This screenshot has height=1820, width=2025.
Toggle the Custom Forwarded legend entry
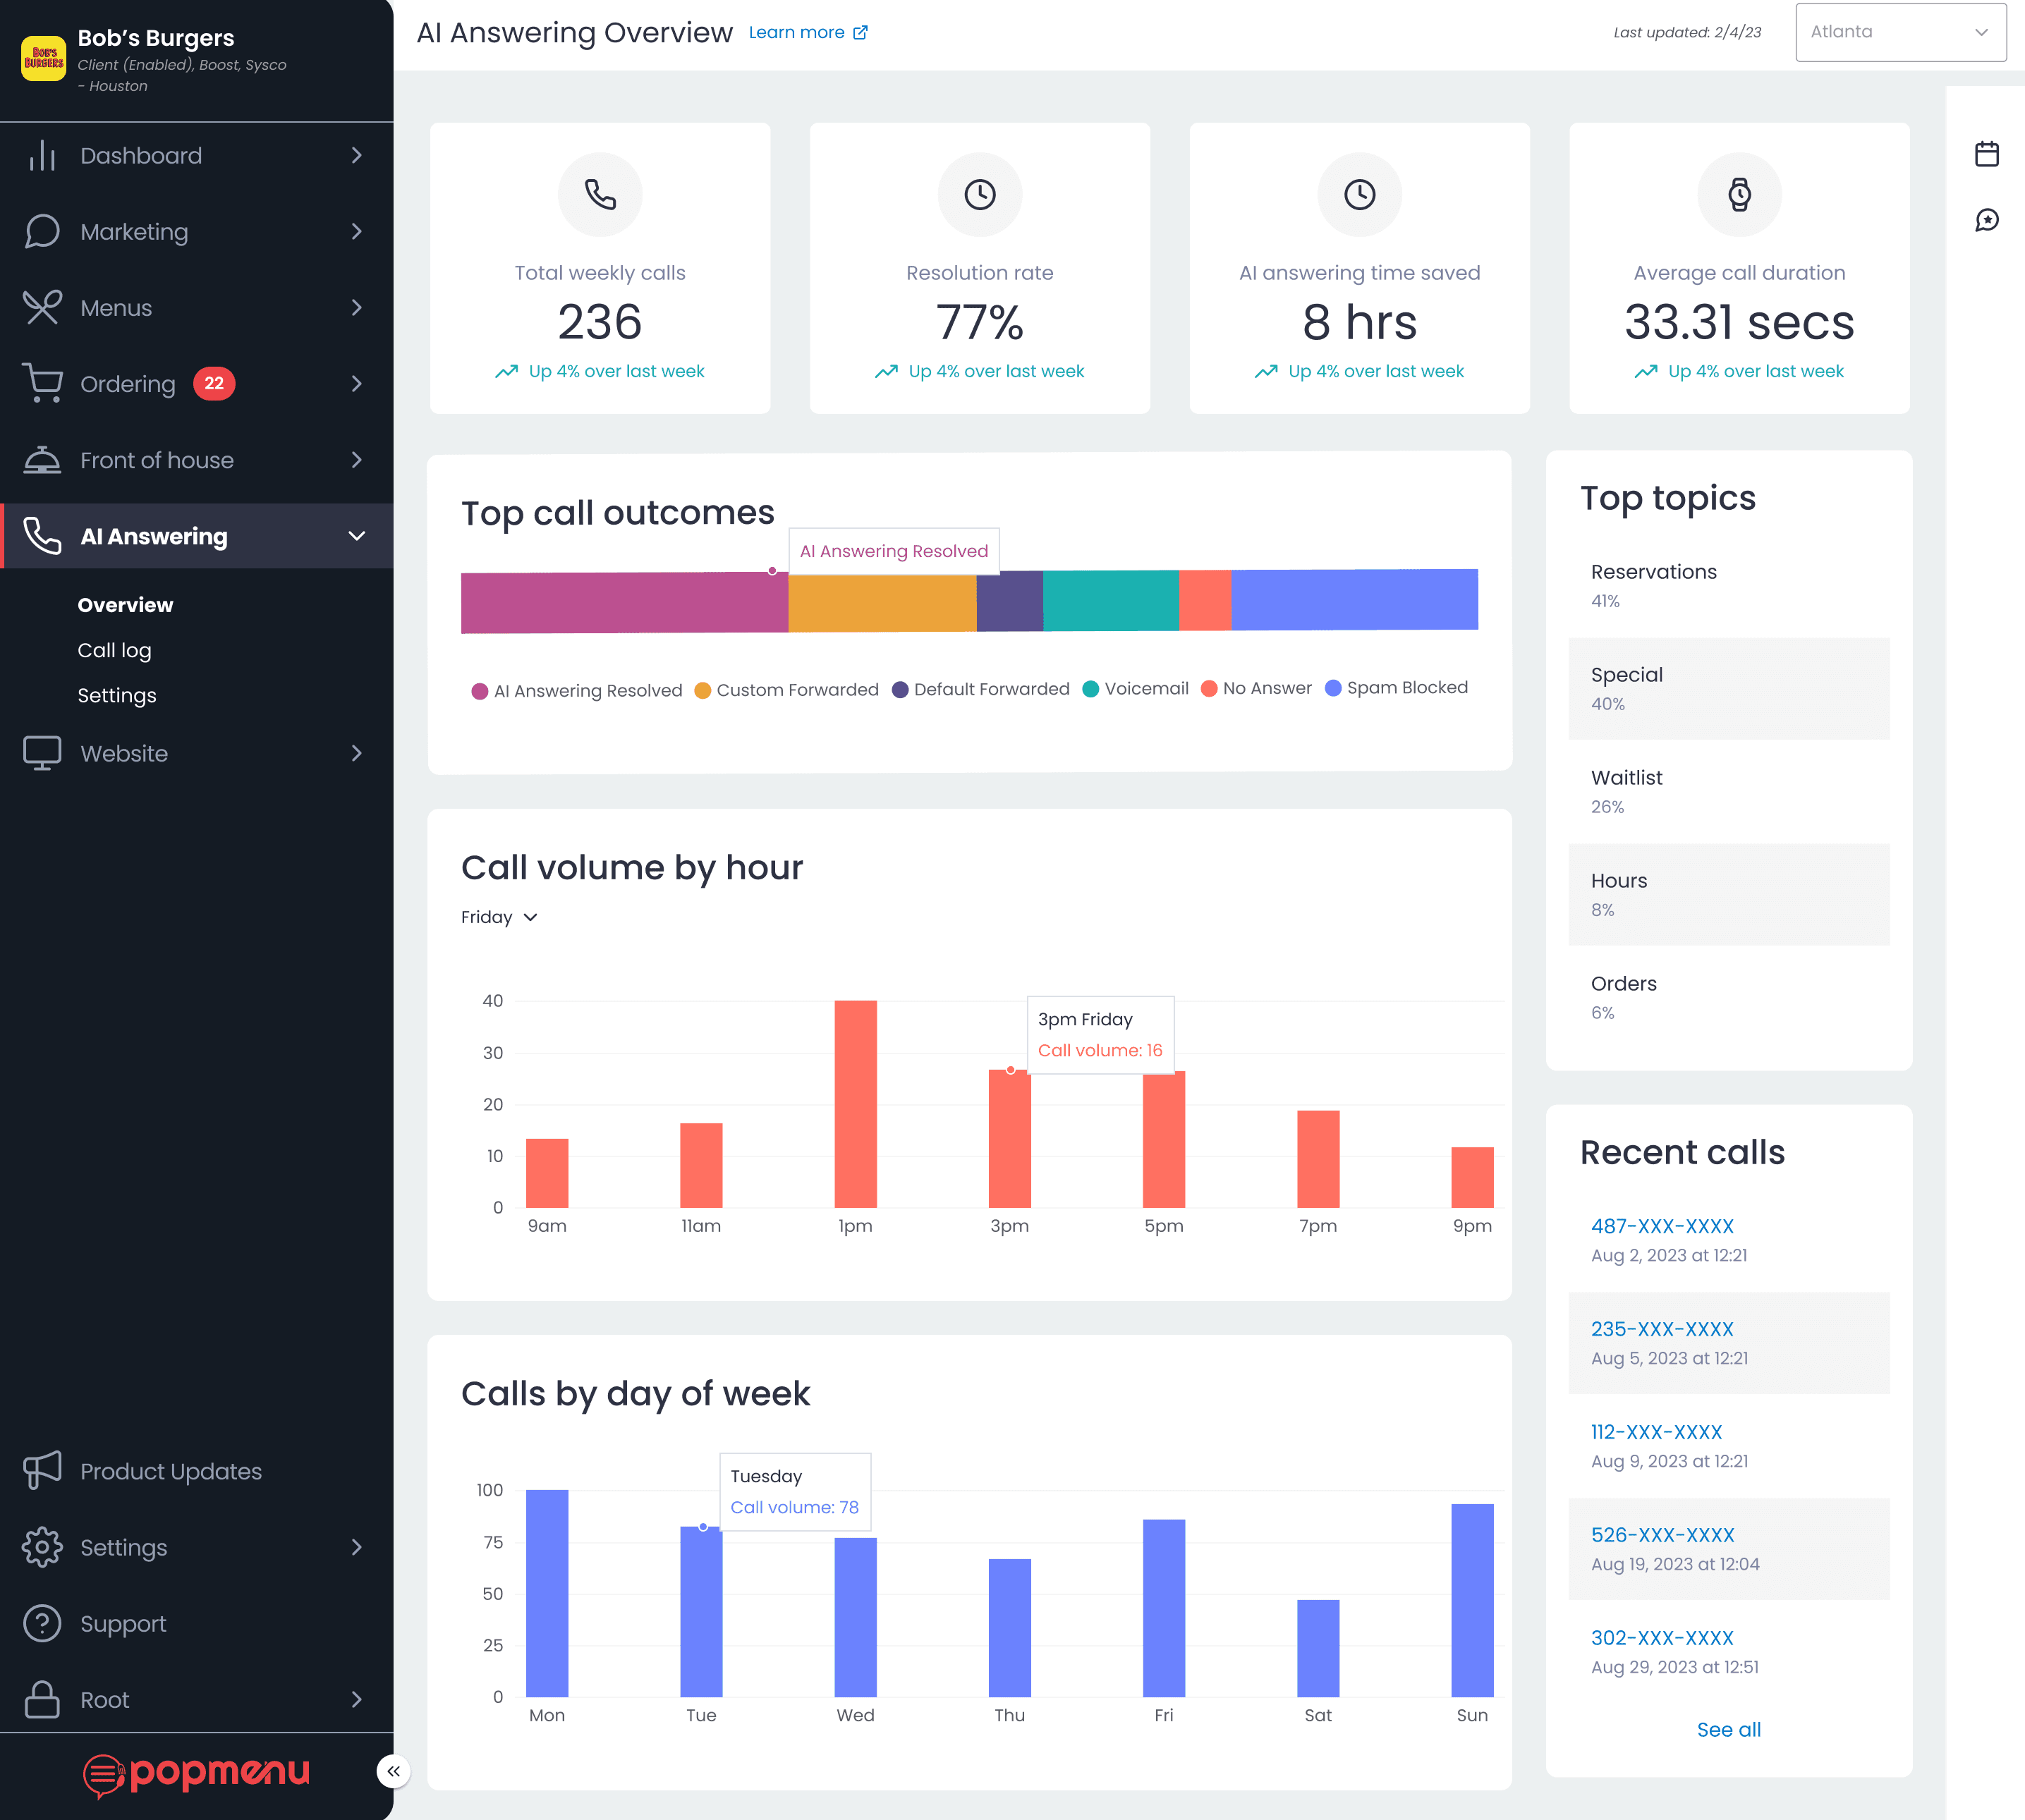[x=786, y=690]
